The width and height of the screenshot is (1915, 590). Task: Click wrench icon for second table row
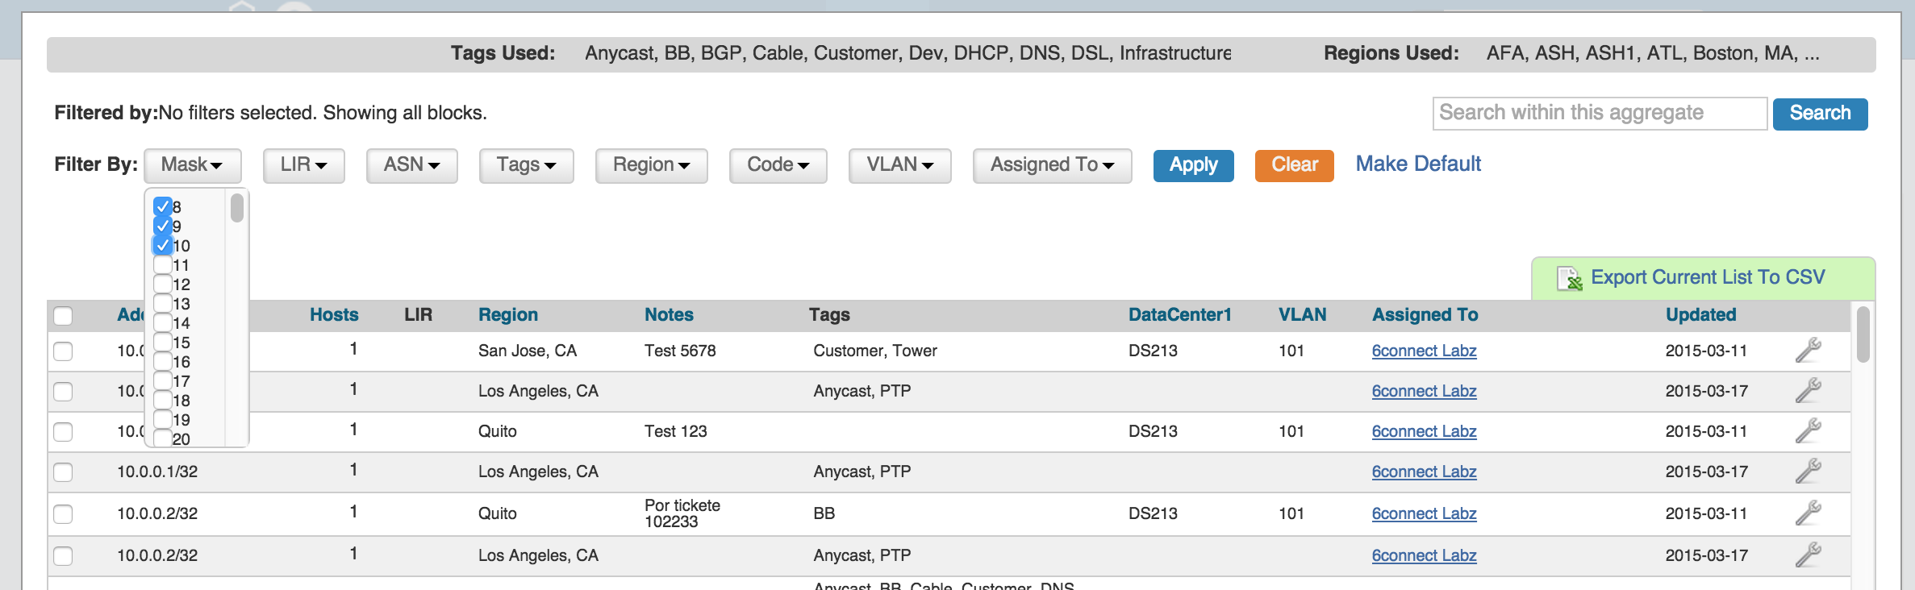click(x=1808, y=391)
